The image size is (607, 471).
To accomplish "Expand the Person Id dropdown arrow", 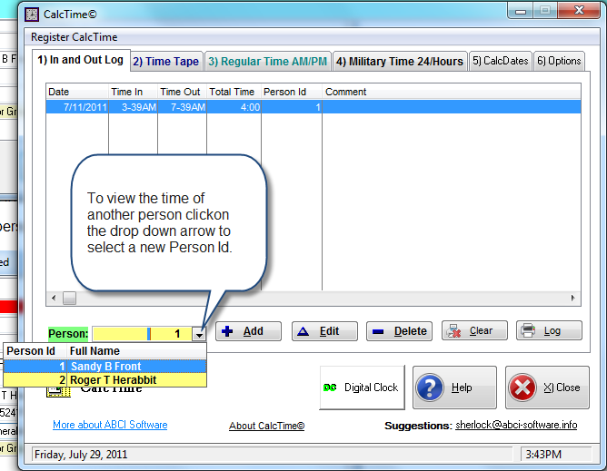I will click(199, 334).
